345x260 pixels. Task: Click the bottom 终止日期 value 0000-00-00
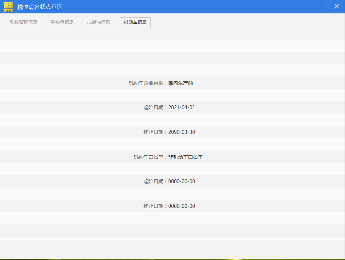pyautogui.click(x=182, y=206)
